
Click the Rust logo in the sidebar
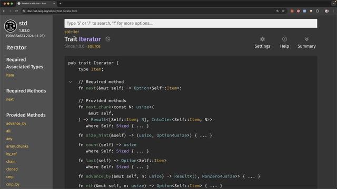pos(11,26)
